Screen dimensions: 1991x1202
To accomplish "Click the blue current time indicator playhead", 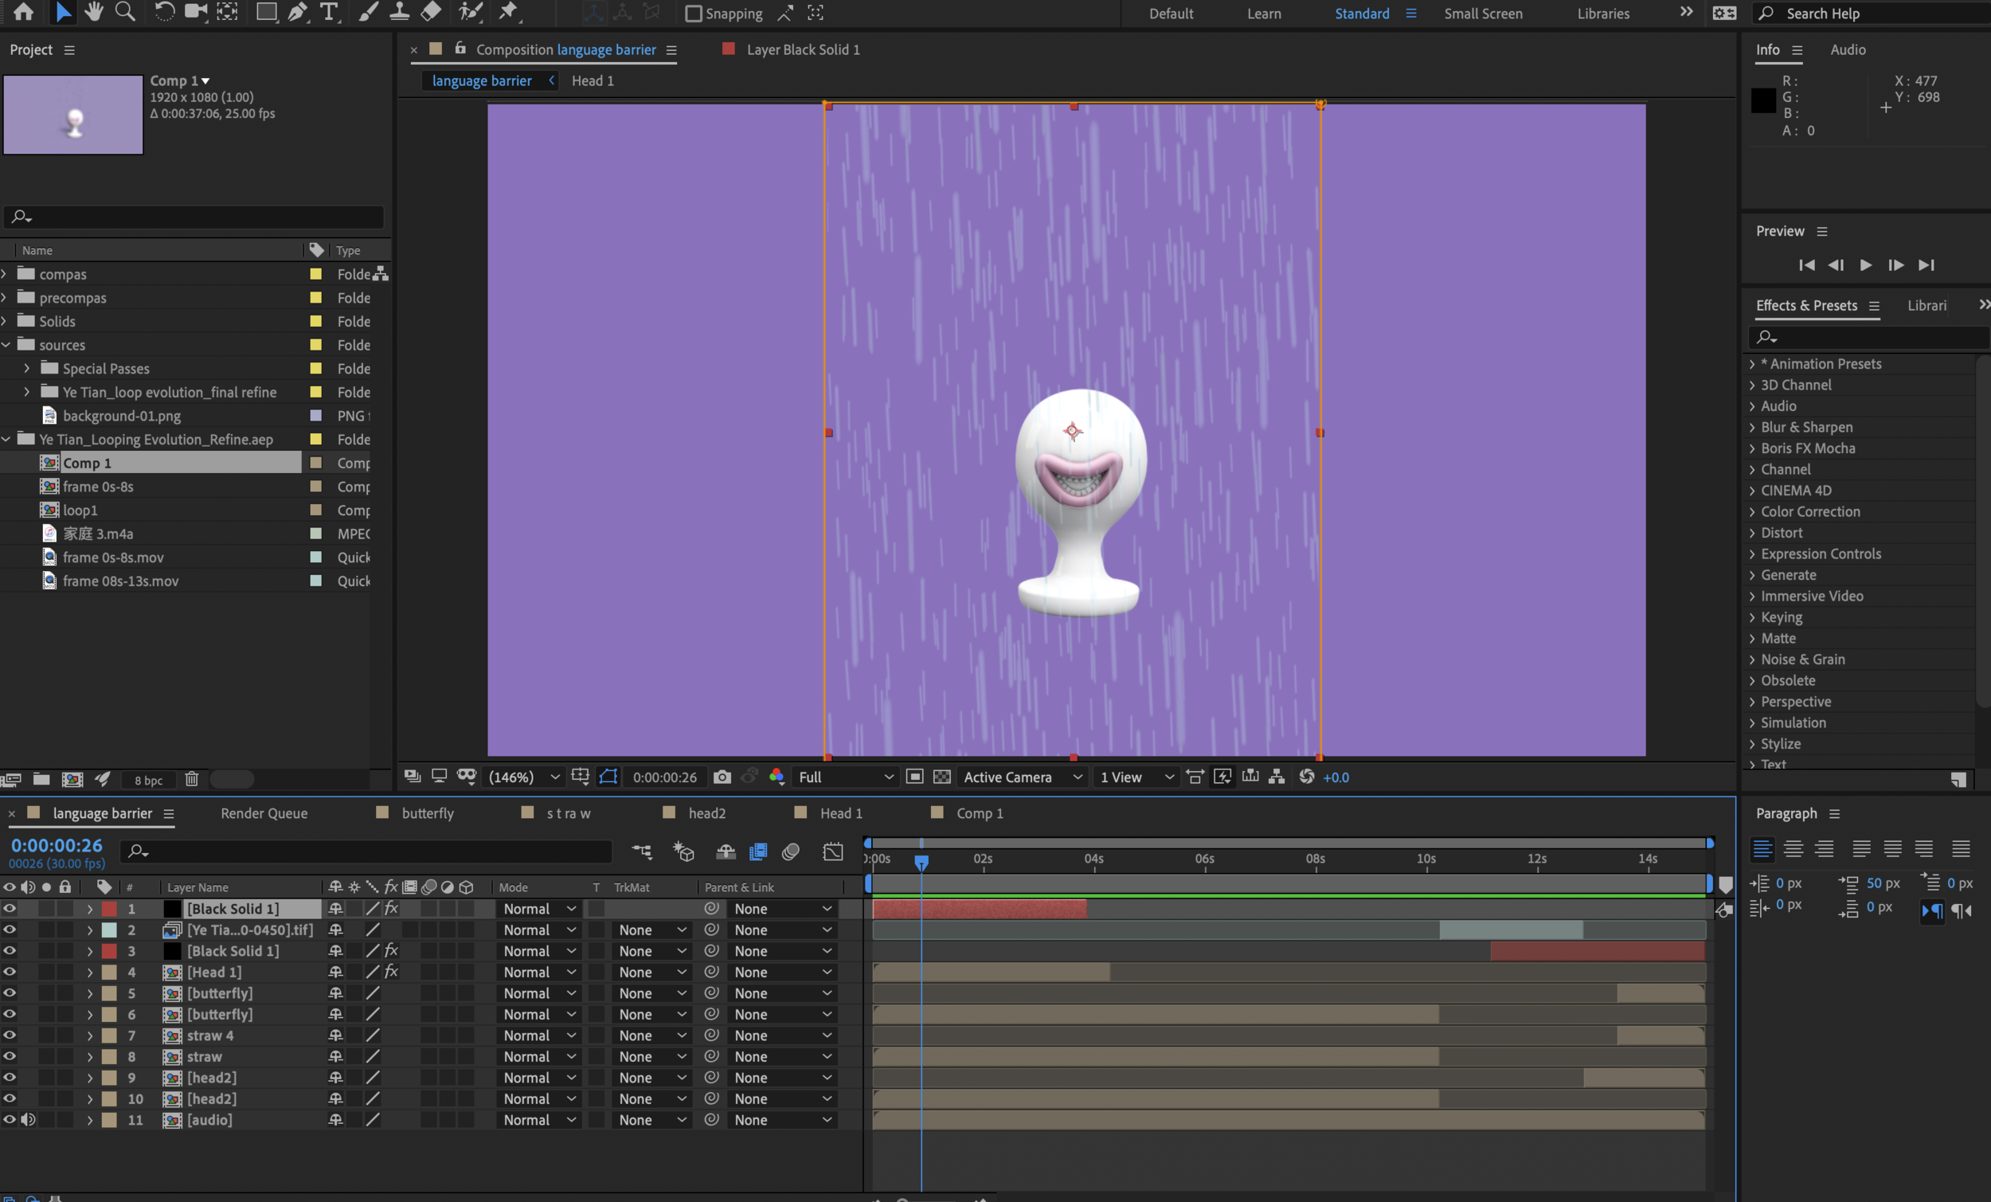I will 921,862.
